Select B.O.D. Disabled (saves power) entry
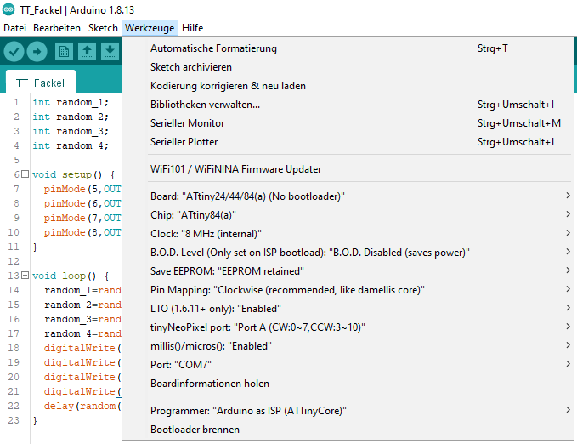This screenshot has height=444, width=577. [x=348, y=253]
